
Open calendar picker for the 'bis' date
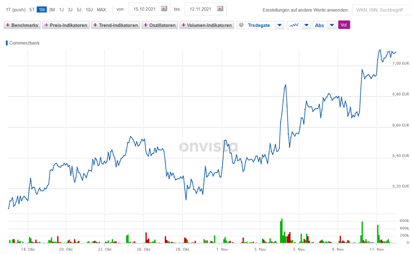click(220, 9)
